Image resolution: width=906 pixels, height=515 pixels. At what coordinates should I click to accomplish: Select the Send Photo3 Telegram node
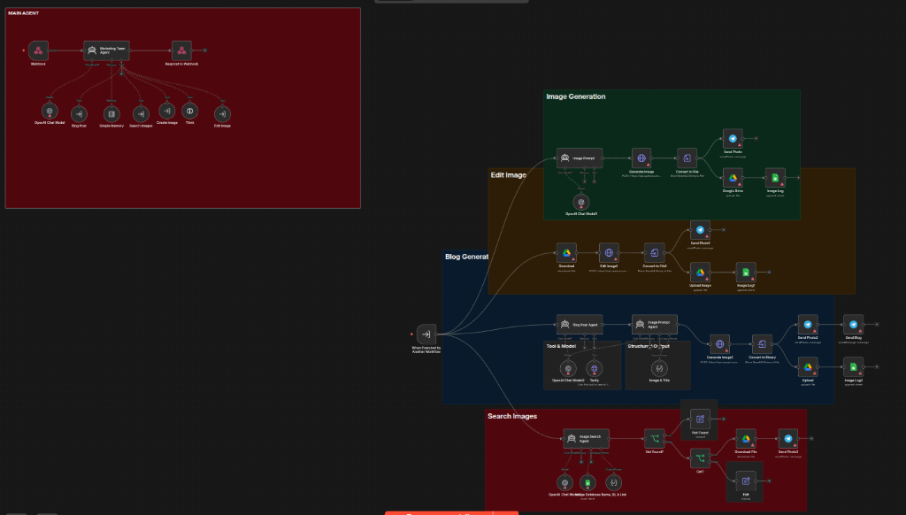[x=788, y=439]
